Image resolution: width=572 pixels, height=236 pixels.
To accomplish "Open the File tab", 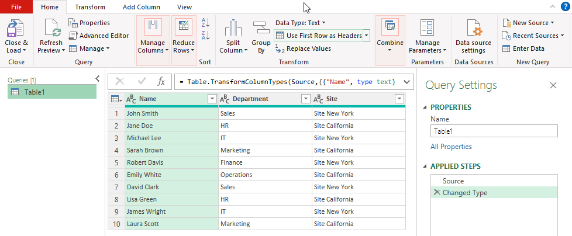I will [16, 7].
